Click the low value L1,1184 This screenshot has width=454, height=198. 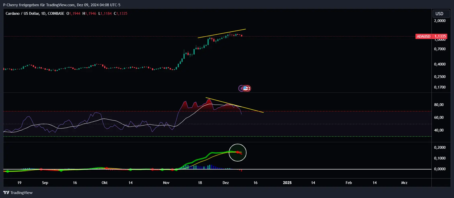click(105, 13)
